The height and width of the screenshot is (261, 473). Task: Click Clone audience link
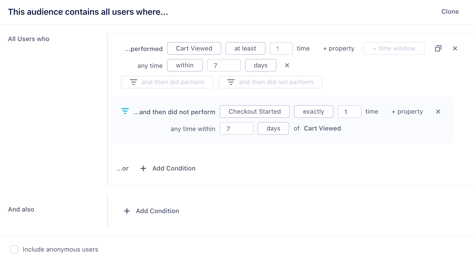450,12
